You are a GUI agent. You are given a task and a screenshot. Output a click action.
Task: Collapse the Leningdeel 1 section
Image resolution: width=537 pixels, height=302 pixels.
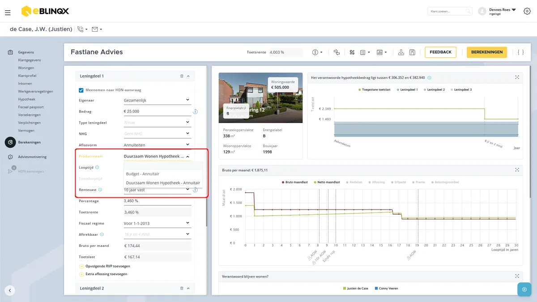(x=188, y=76)
